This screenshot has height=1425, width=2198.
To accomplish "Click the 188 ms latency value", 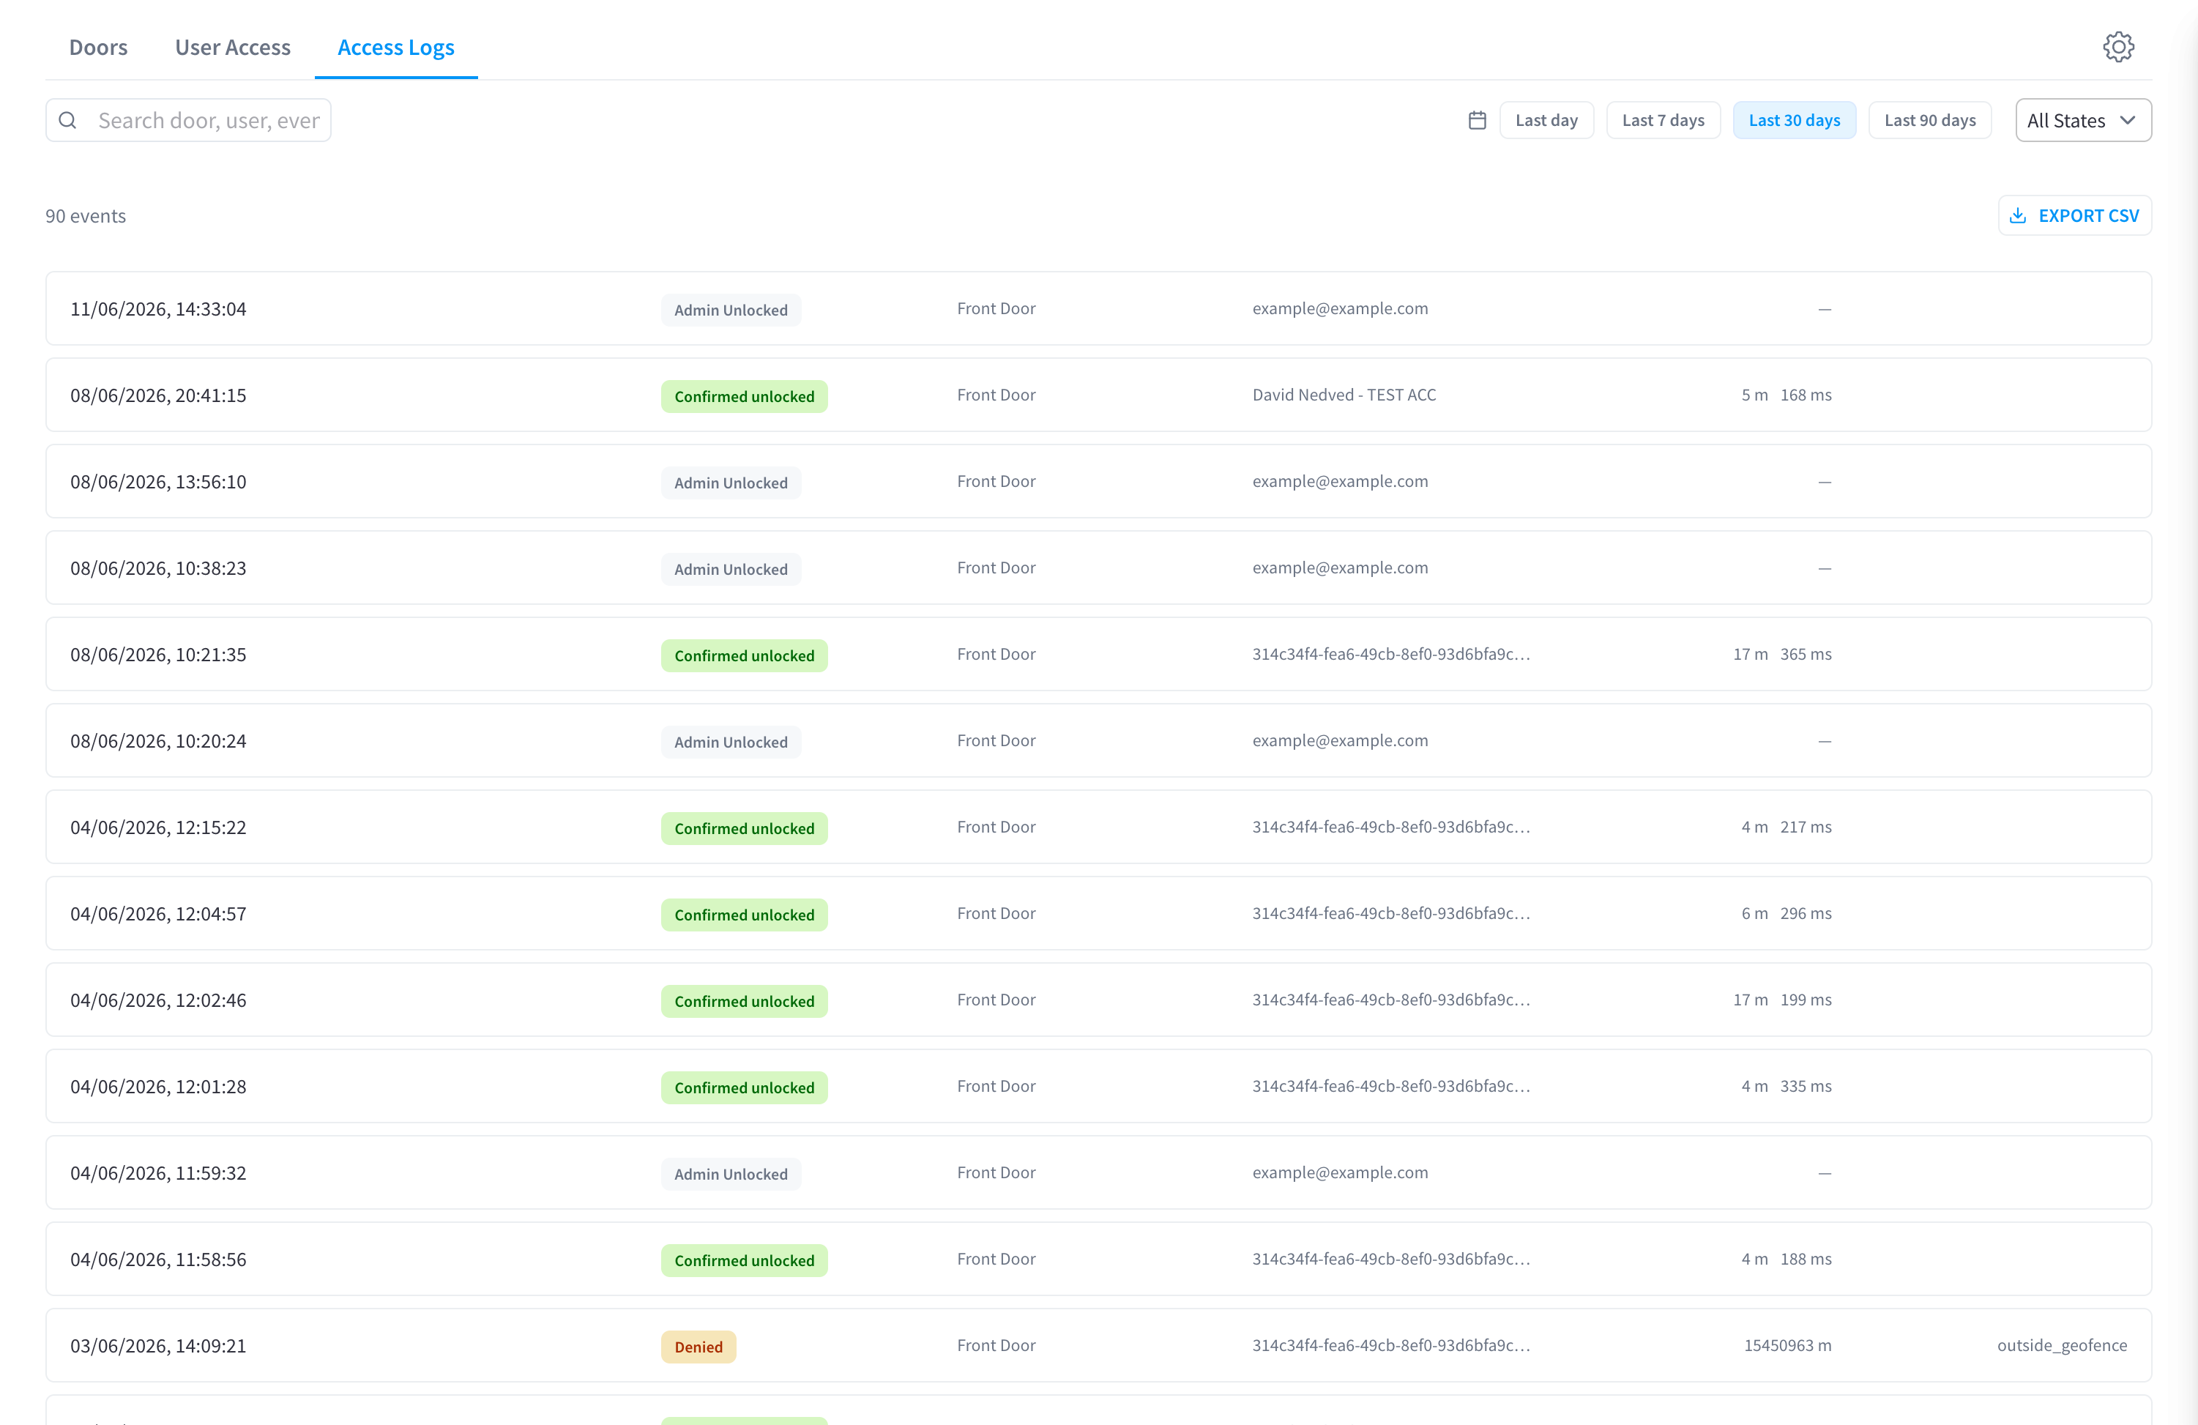I will point(1806,1259).
